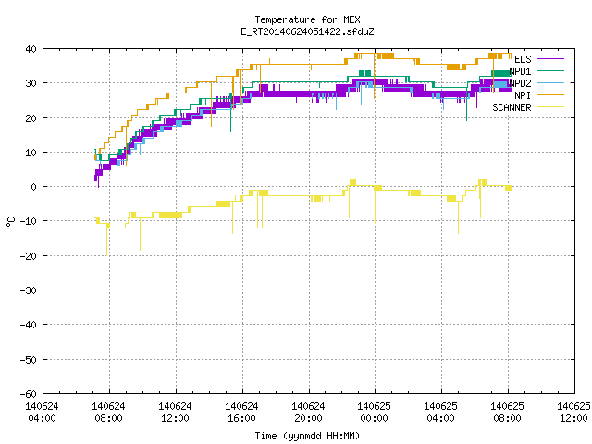Click the °C y-axis unit label

click(x=10, y=222)
